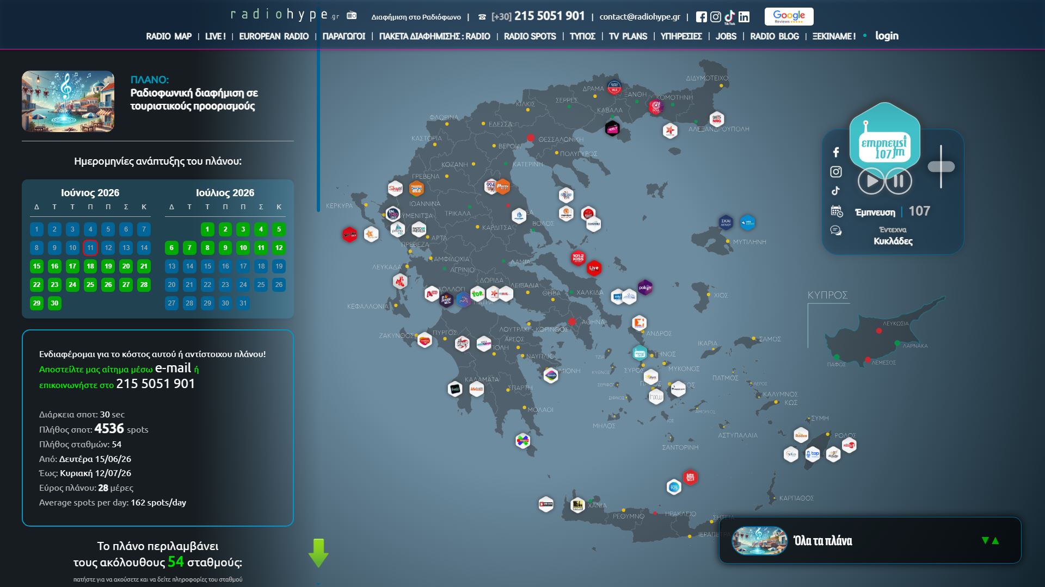Open the header Facebook icon

click(701, 17)
